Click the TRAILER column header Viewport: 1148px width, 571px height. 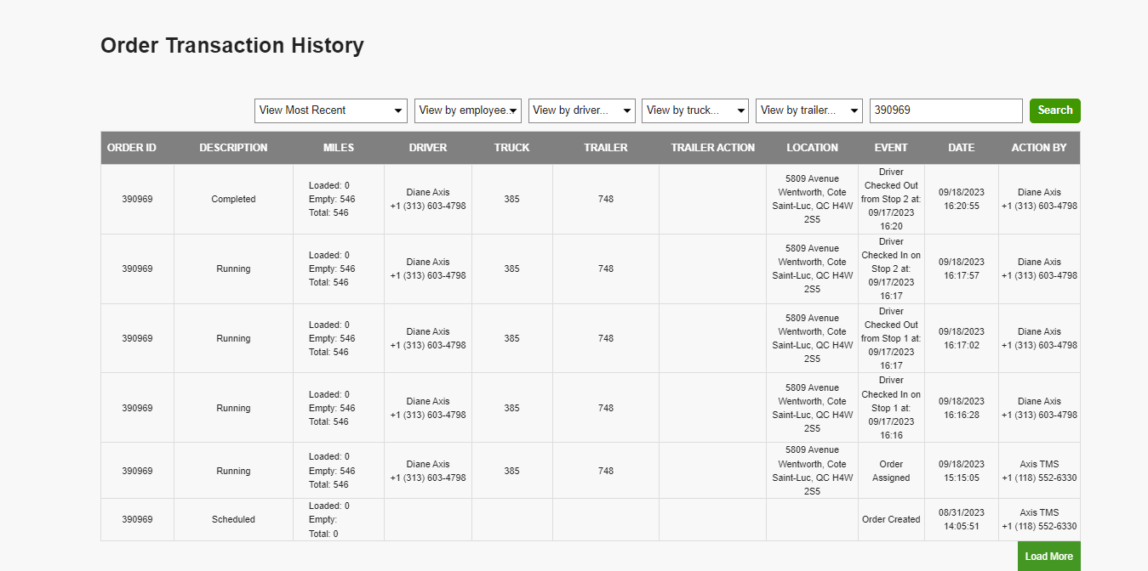click(x=606, y=148)
